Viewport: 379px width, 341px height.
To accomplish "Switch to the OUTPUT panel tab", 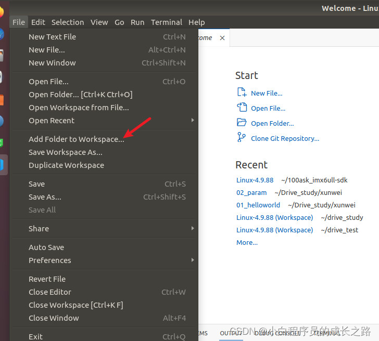I will (x=231, y=333).
